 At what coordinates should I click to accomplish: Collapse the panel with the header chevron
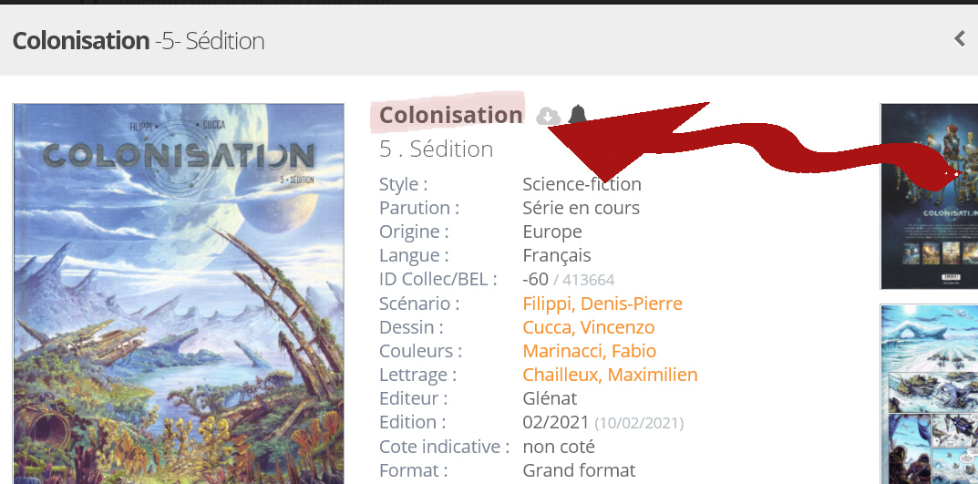click(959, 38)
